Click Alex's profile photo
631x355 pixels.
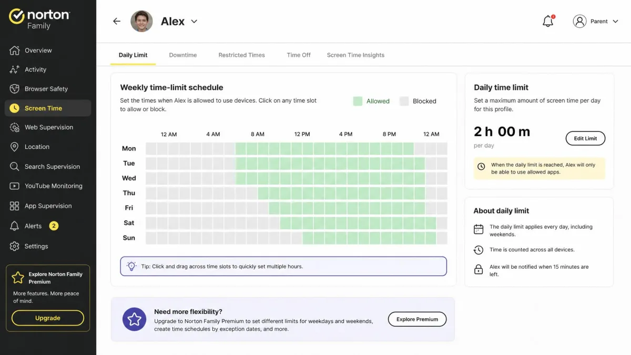pyautogui.click(x=141, y=22)
